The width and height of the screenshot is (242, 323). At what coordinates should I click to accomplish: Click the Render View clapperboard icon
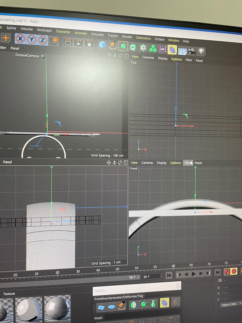[68, 42]
